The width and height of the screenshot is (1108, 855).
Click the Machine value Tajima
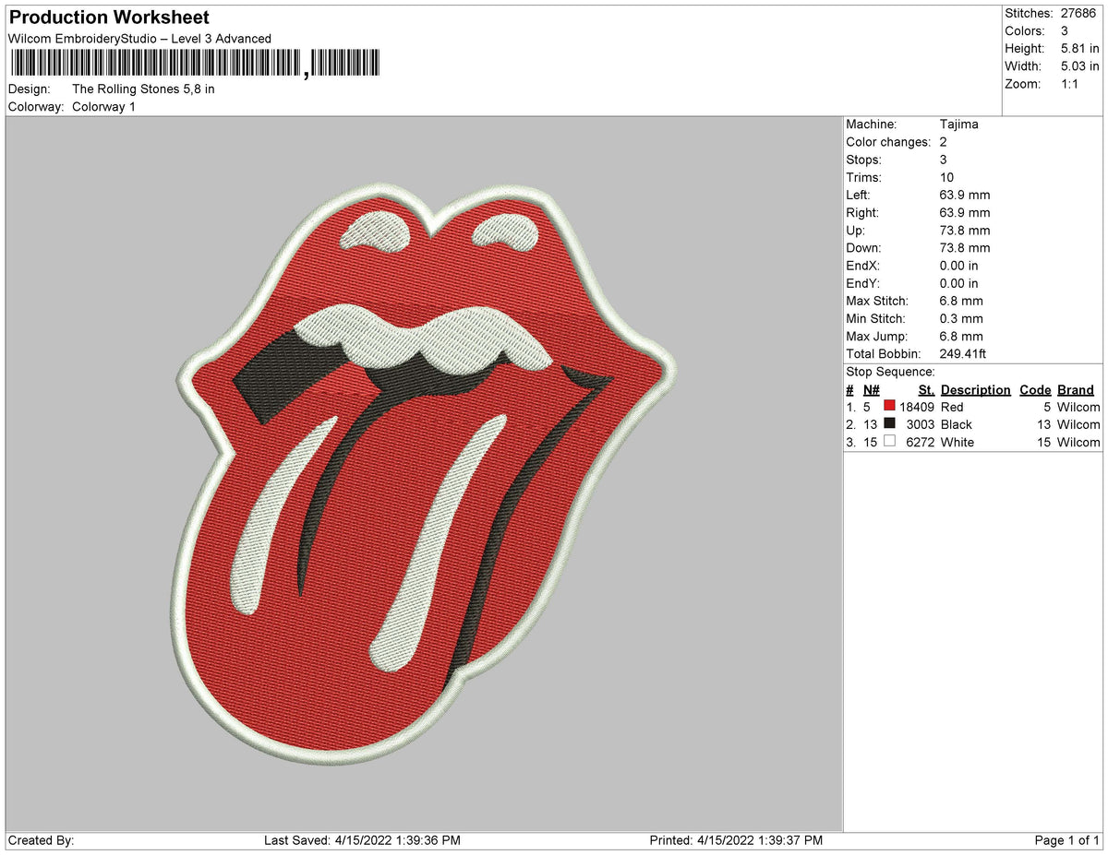[x=958, y=125]
